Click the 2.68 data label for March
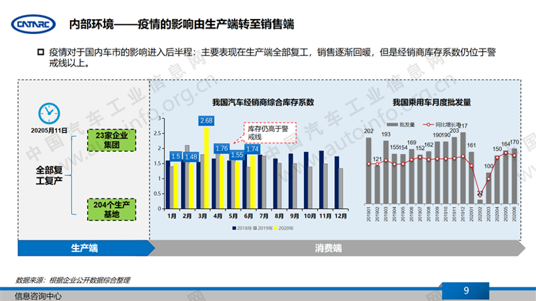Screen dimensions: 536x301 pyautogui.click(x=207, y=120)
